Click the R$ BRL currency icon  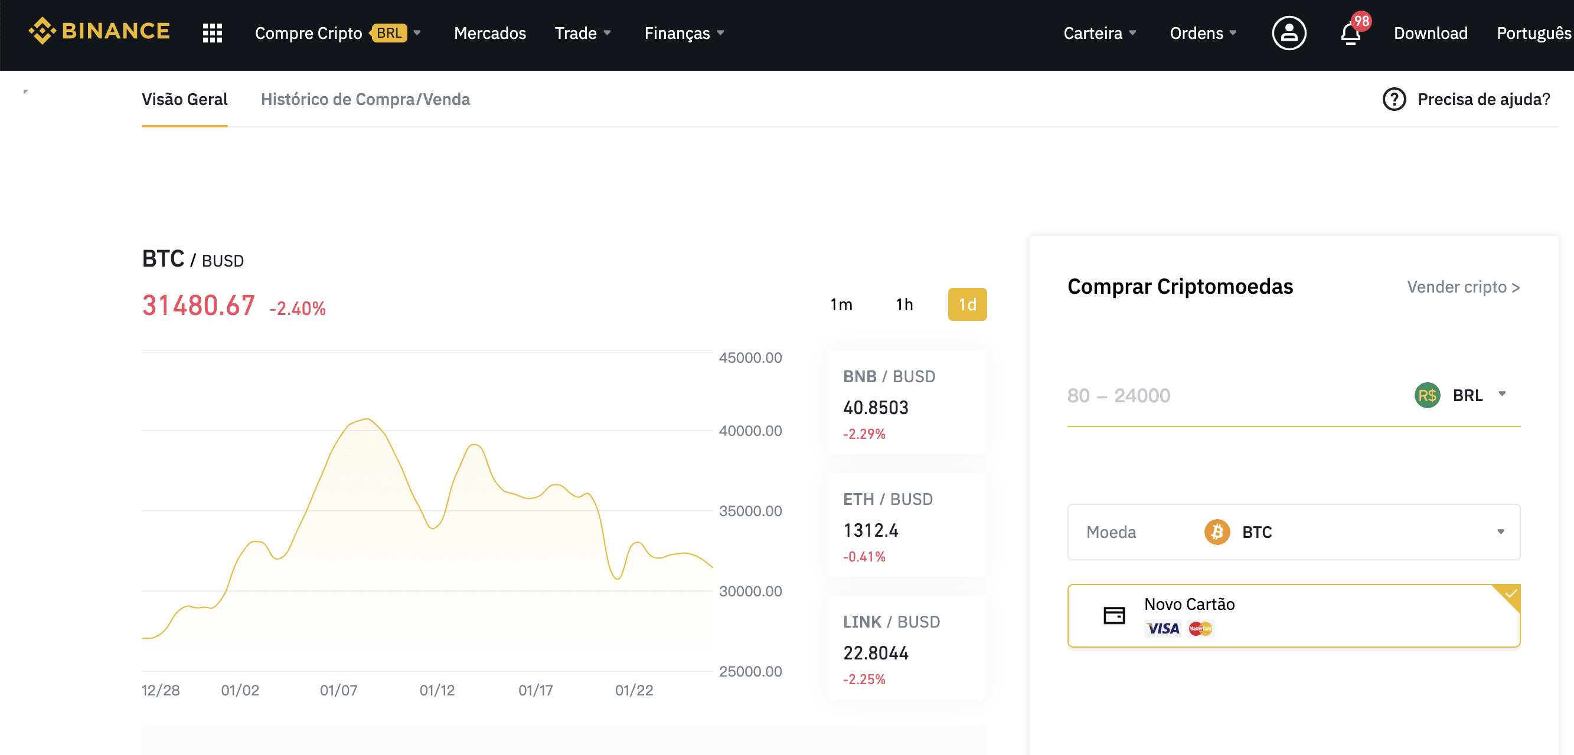click(1427, 395)
